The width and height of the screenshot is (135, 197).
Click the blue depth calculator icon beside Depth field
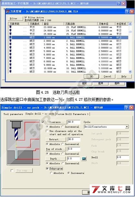(84, 159)
